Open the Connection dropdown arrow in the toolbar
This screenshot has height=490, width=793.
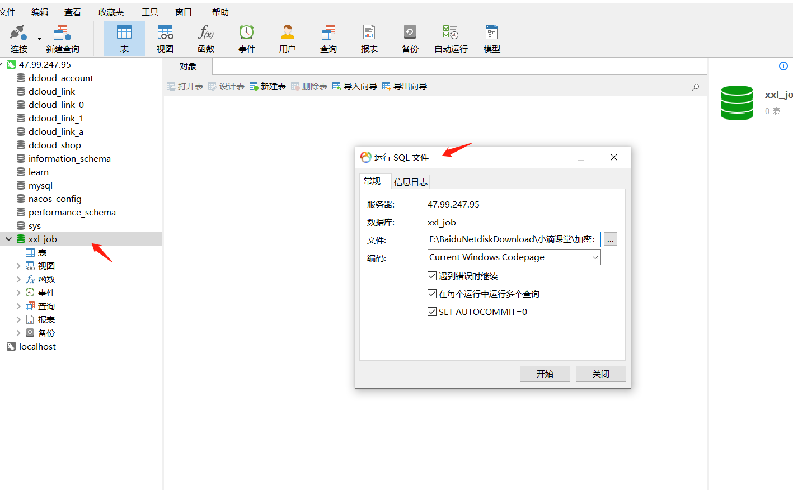click(39, 39)
